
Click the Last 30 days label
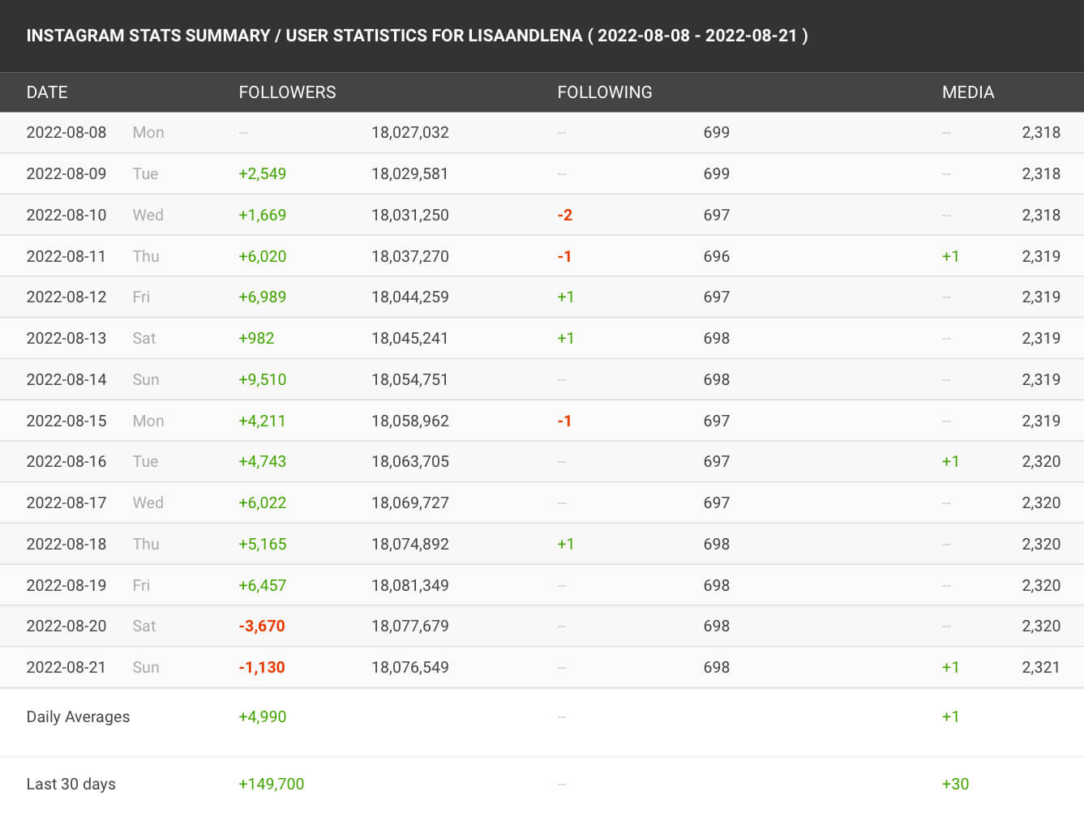[71, 784]
